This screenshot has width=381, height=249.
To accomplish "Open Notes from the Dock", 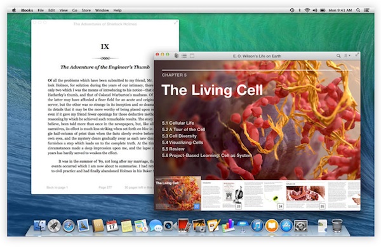I will point(126,226).
